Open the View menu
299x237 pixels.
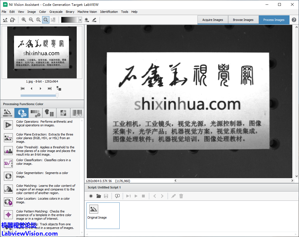(x=21, y=12)
